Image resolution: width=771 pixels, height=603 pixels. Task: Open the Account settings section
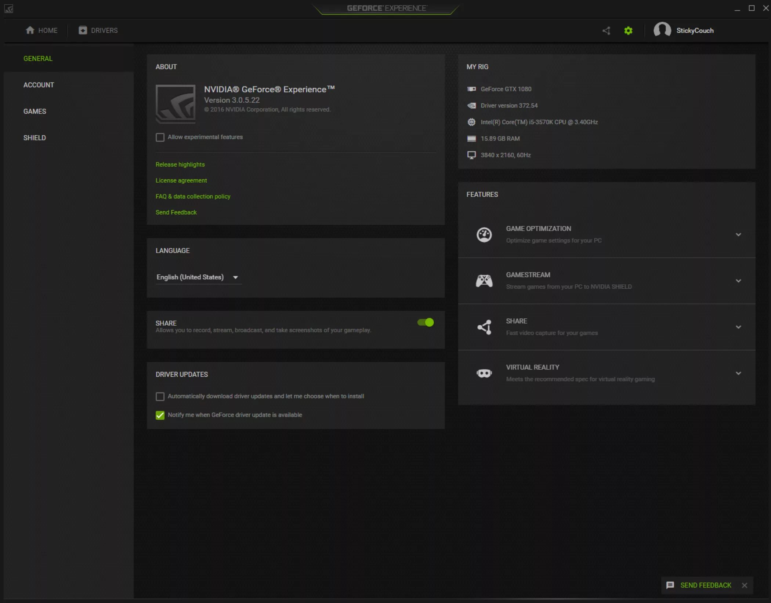point(39,85)
